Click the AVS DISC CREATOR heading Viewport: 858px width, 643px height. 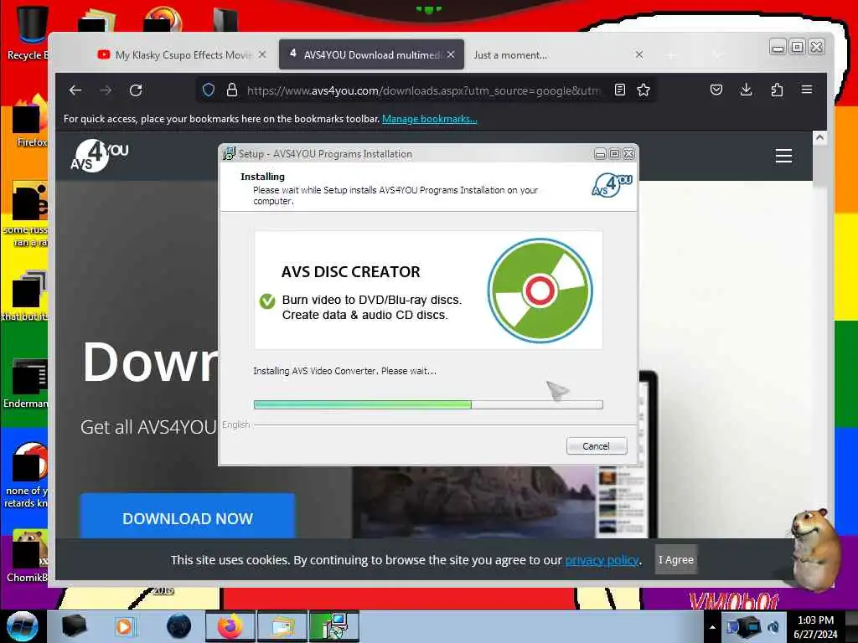click(x=351, y=272)
